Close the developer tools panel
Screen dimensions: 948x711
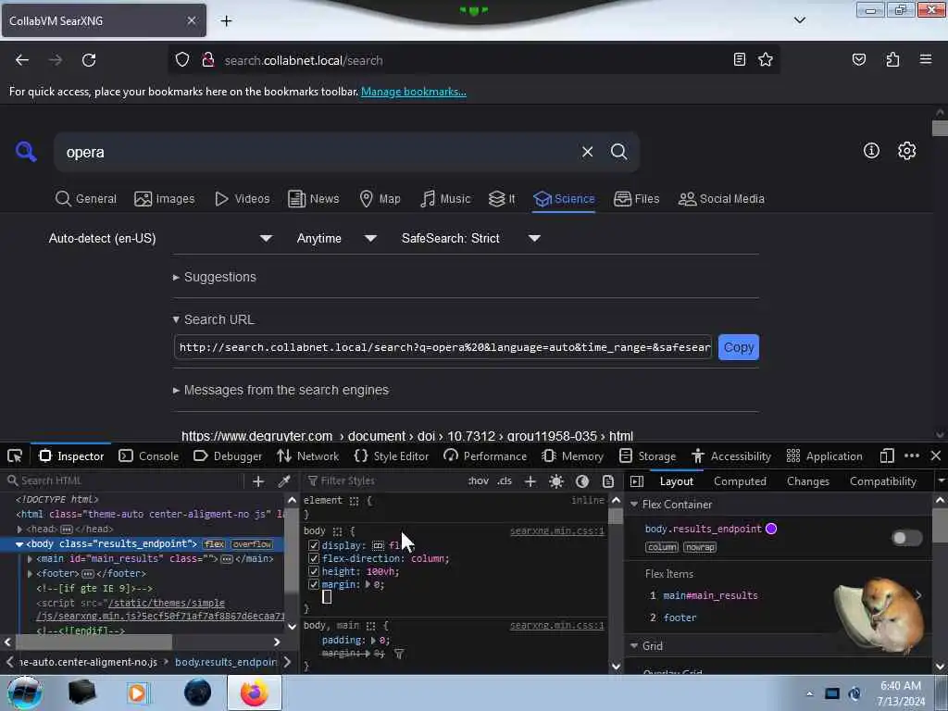click(935, 455)
